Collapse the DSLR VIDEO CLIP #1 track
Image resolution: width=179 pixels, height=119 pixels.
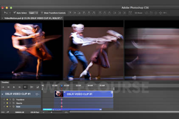click(x=3, y=94)
